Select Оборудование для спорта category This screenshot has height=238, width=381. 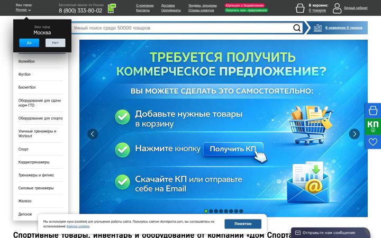coord(40,118)
